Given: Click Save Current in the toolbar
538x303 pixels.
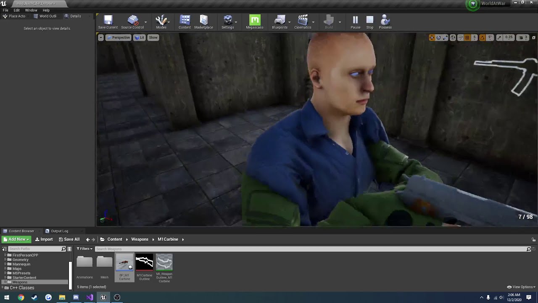Looking at the screenshot, I should (x=108, y=22).
